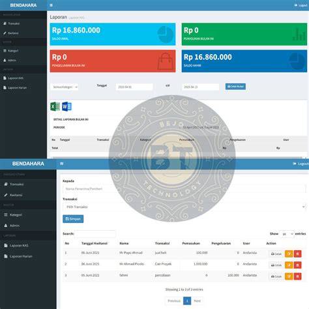
Task: Sort the table by the Nama column
Action: point(124,243)
